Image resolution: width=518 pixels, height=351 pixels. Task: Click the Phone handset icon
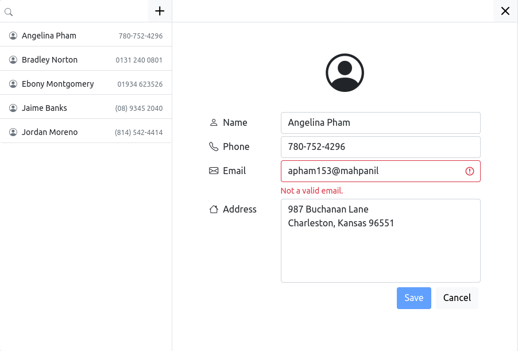(x=213, y=146)
